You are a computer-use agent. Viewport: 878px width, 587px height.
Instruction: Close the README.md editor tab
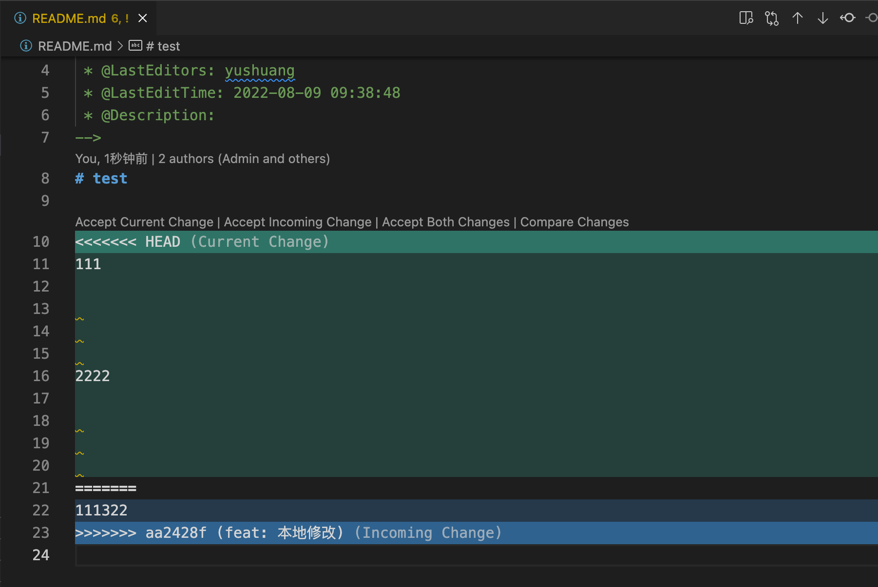pos(143,18)
